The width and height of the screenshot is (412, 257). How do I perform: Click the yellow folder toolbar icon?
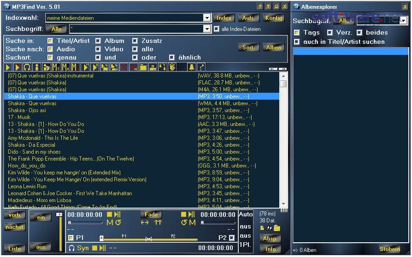coord(143,67)
